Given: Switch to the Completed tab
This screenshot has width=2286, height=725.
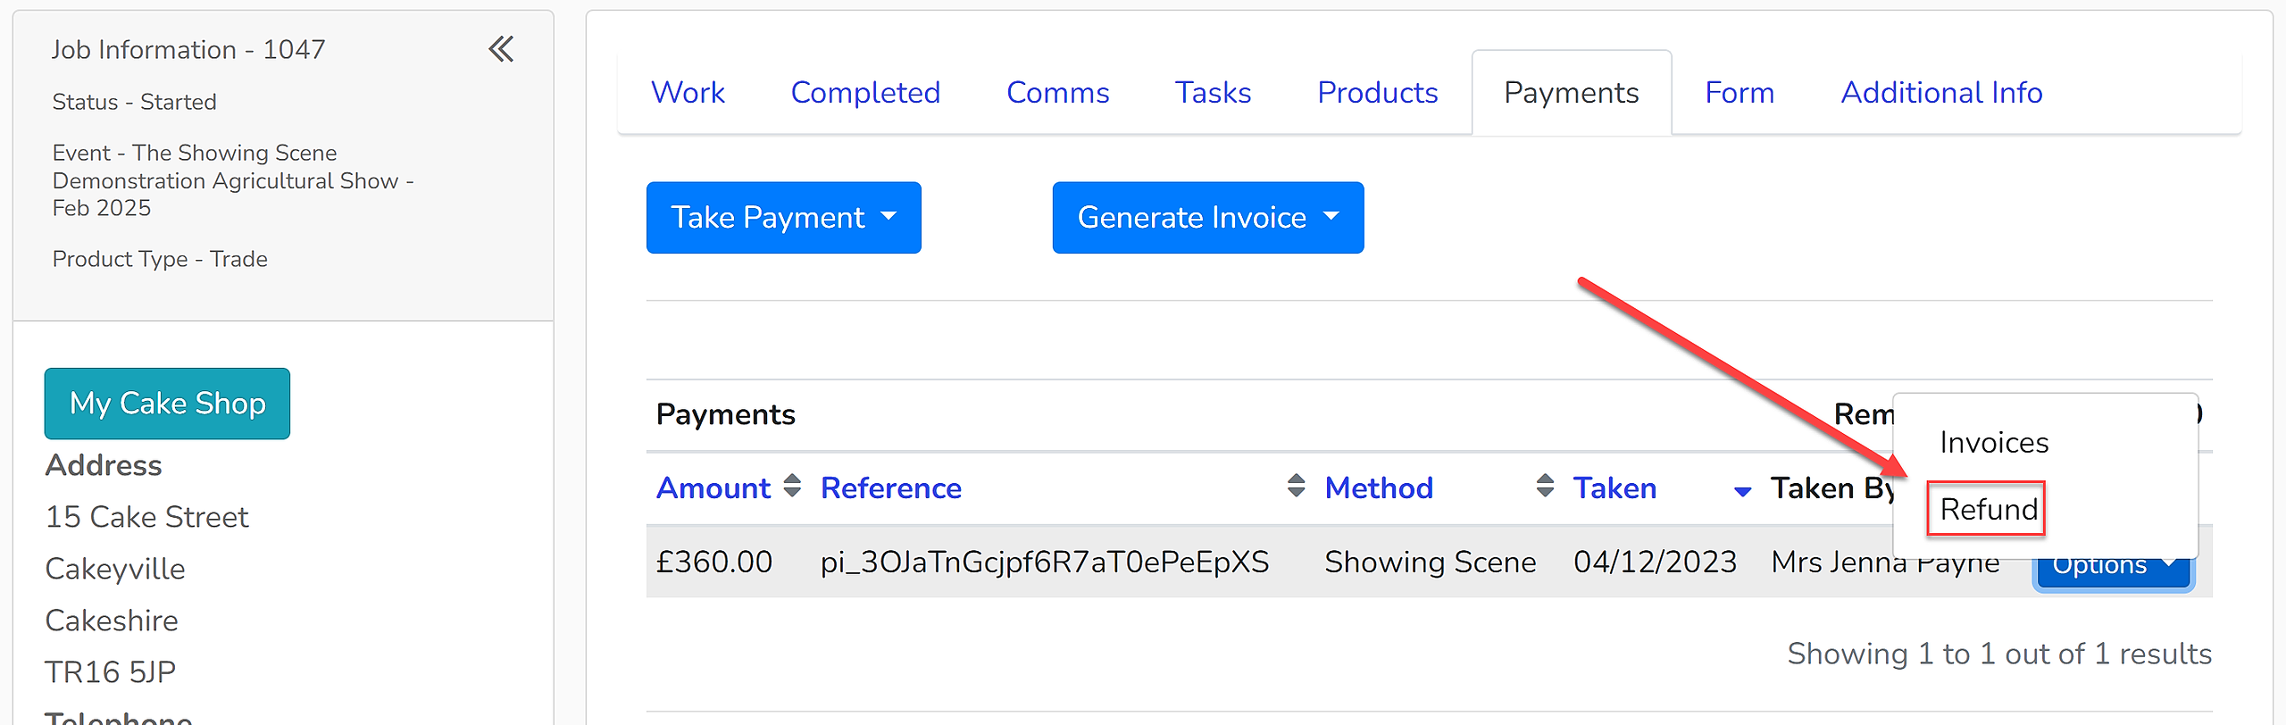Looking at the screenshot, I should point(865,93).
